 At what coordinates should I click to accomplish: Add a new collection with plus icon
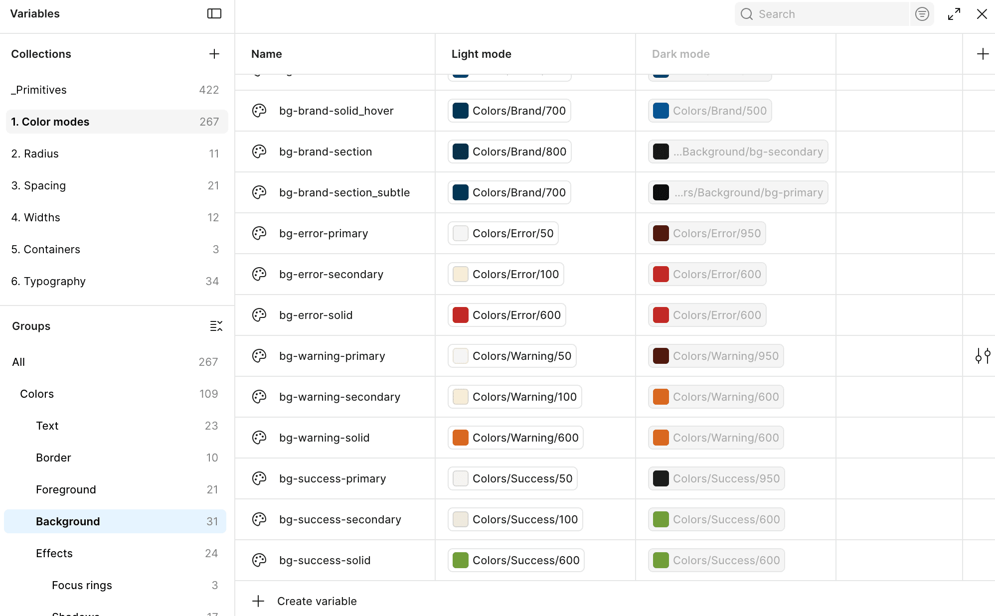[x=214, y=54]
